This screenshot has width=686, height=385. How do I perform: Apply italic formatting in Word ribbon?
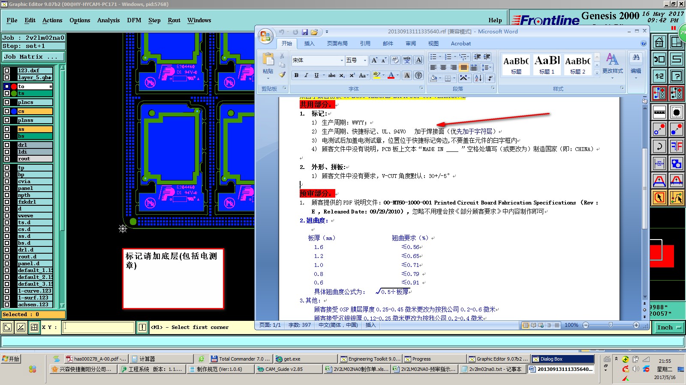(306, 75)
